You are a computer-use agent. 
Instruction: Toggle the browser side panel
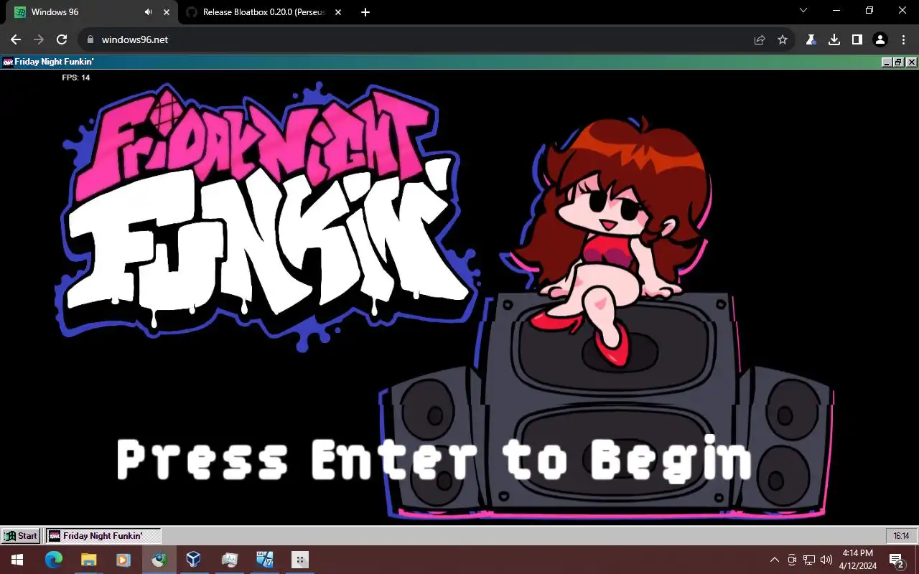click(857, 39)
